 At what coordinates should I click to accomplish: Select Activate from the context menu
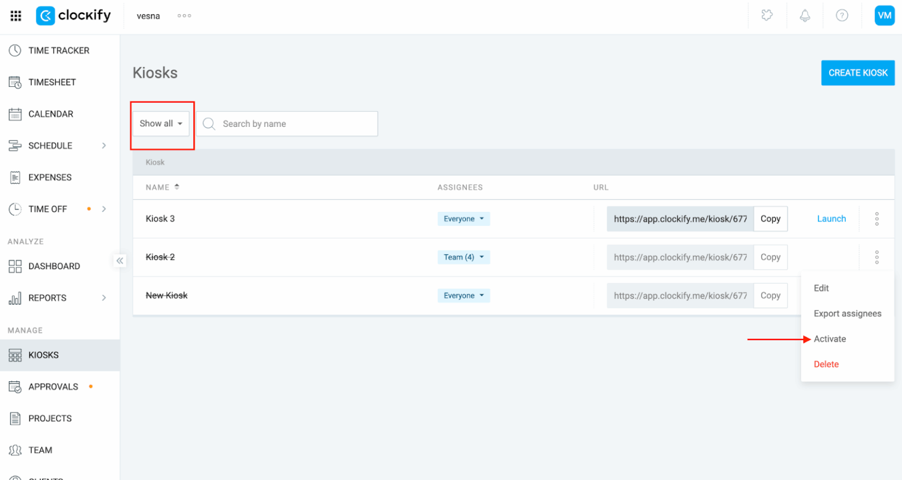(x=829, y=339)
